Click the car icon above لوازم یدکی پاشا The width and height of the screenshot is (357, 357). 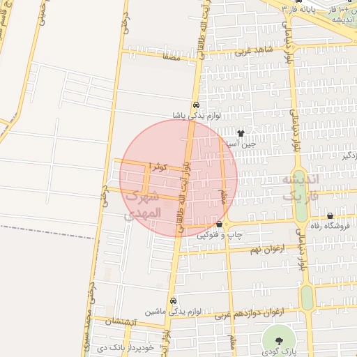tap(196, 105)
